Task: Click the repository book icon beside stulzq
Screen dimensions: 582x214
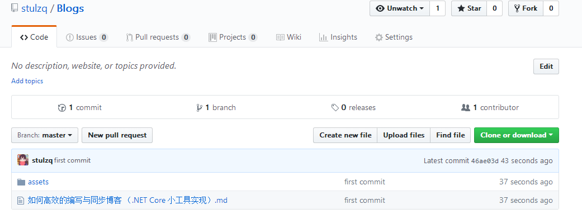Action: (15, 8)
